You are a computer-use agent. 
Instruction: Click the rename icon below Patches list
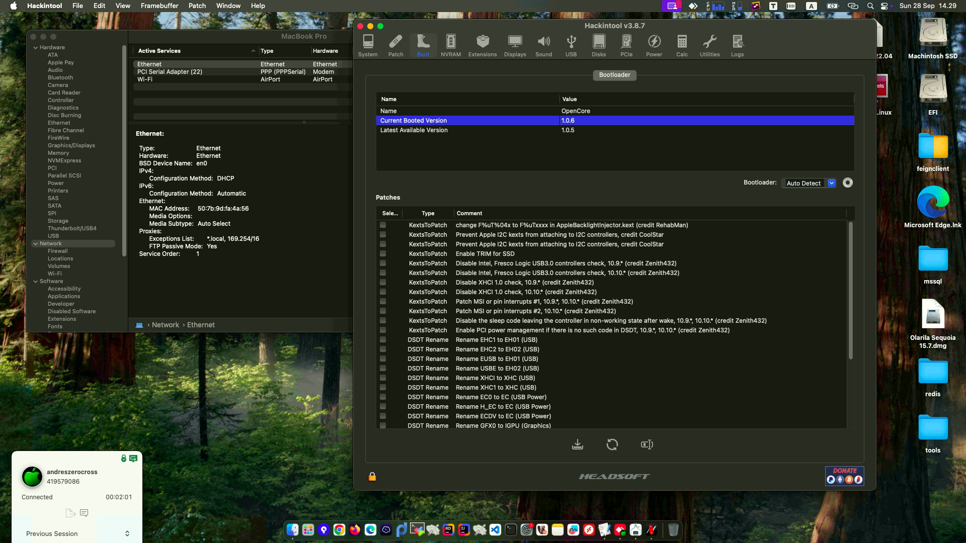click(x=647, y=444)
